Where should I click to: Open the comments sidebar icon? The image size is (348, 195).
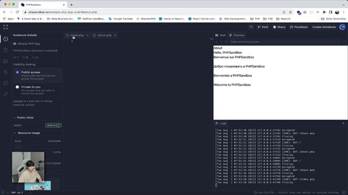click(6, 61)
